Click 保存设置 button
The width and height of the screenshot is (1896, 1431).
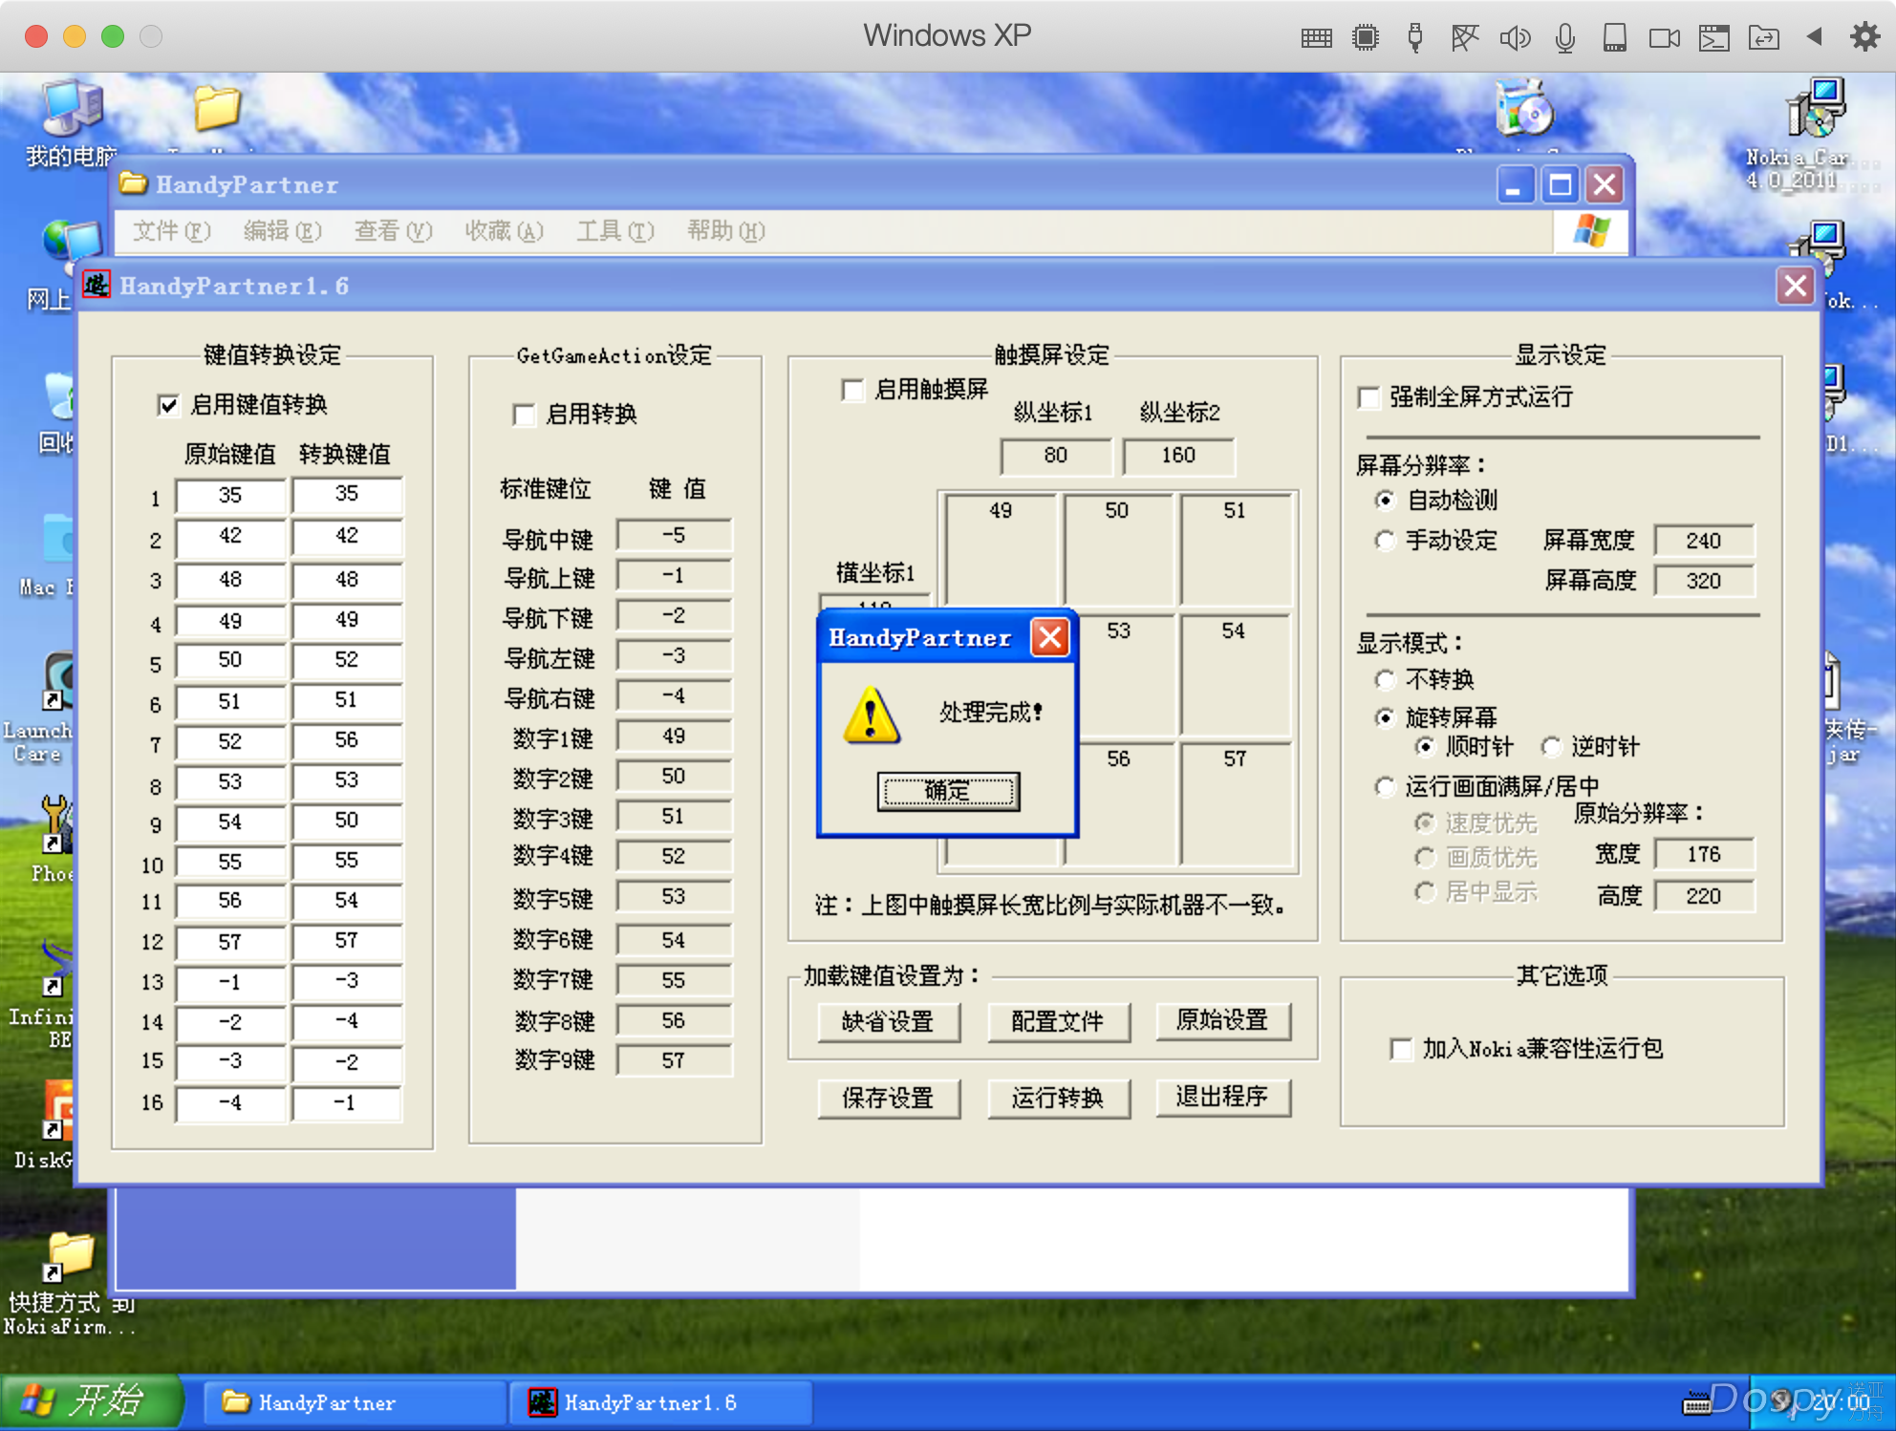pos(889,1098)
